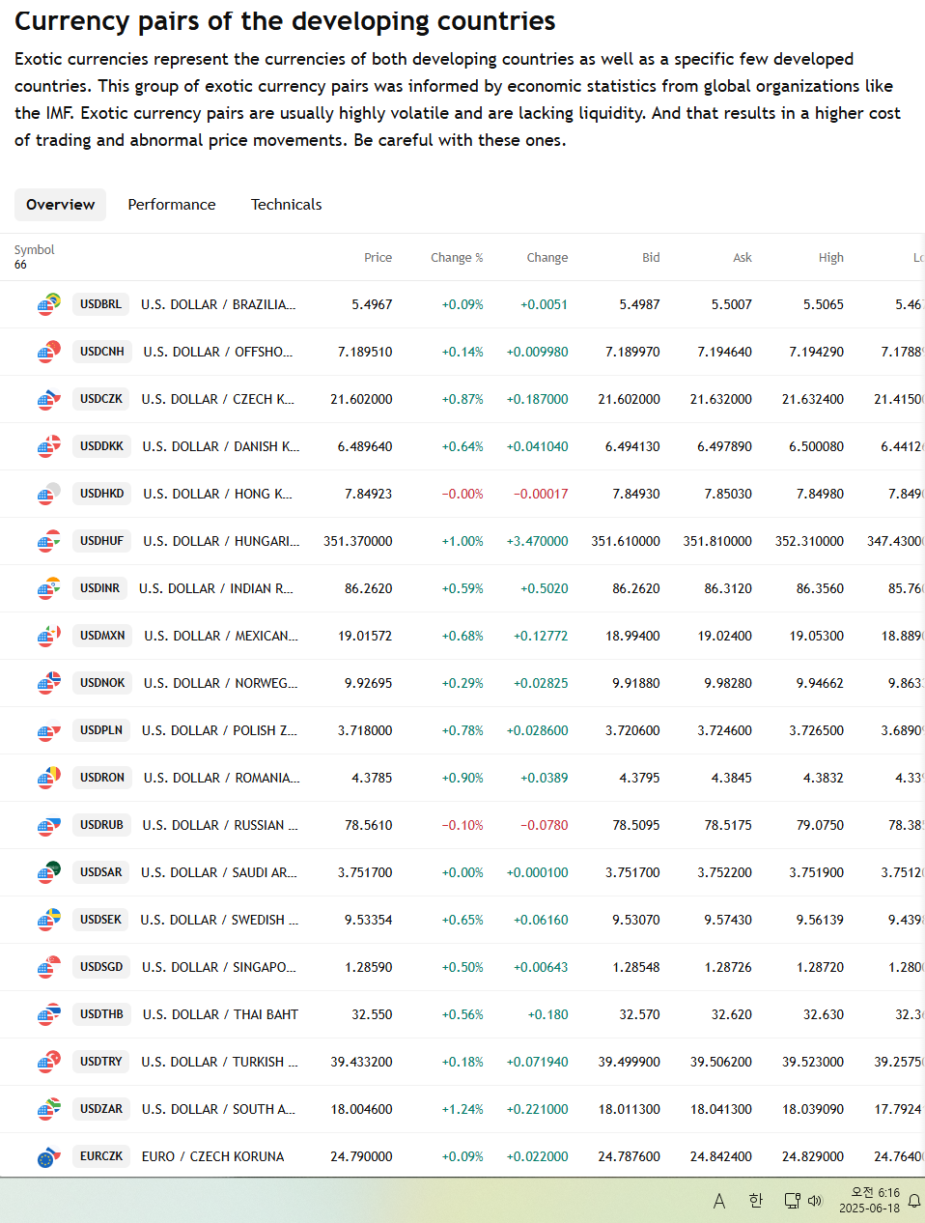Click the USDHKD change value −0.00017
Viewport: 925px width, 1223px height.
pos(541,494)
